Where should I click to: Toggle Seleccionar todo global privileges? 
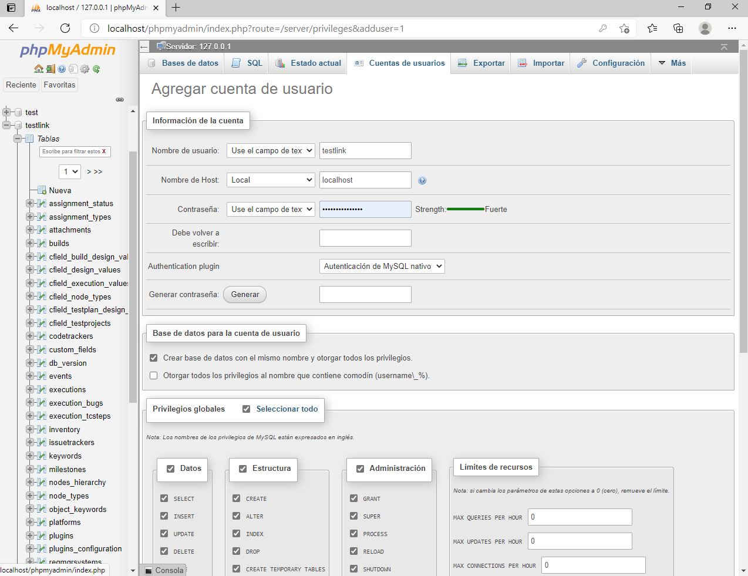tap(247, 409)
